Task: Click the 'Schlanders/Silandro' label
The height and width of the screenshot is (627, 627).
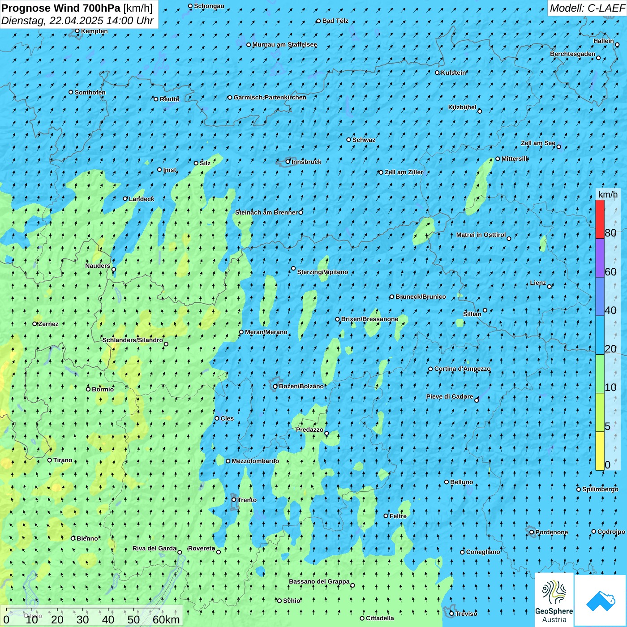Action: [133, 340]
